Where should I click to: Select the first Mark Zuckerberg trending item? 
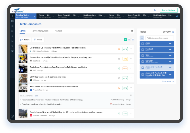tap(92, 16)
